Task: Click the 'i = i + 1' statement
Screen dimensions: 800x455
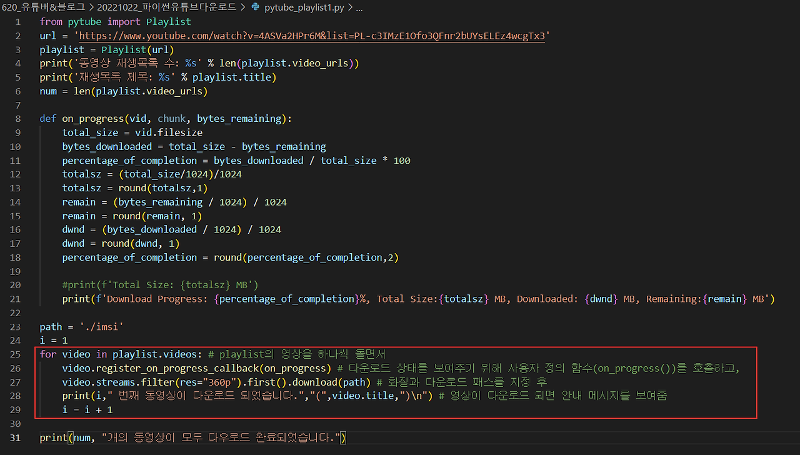Action: pos(87,409)
